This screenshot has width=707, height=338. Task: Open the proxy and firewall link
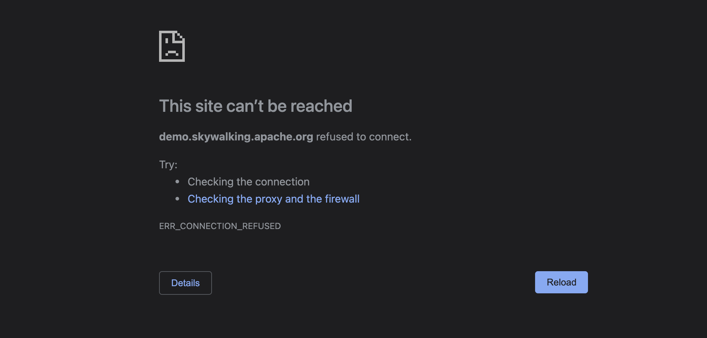[273, 199]
